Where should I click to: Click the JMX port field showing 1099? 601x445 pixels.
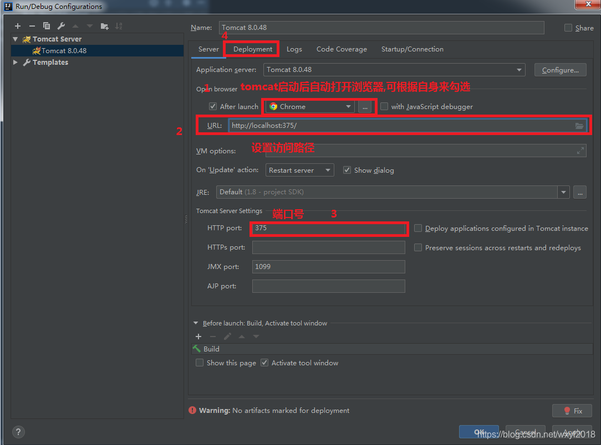tap(328, 267)
